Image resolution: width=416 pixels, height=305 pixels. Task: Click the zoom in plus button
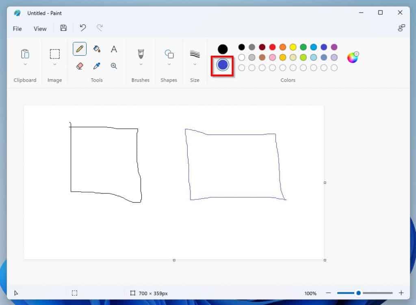coord(401,293)
